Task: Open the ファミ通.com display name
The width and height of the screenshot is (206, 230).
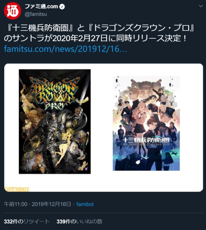Action: 41,6
